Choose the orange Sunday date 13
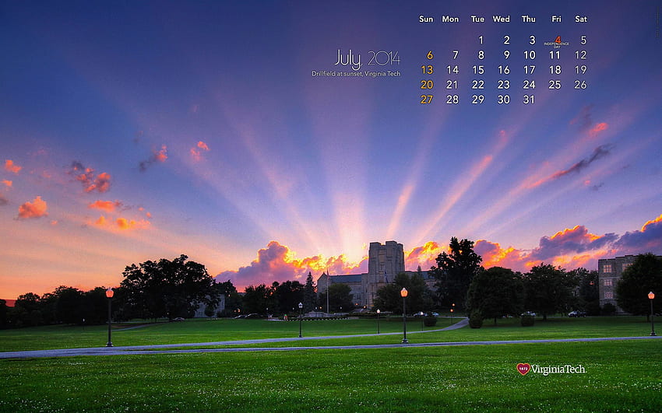Viewport: 662px width, 413px height. tap(427, 70)
